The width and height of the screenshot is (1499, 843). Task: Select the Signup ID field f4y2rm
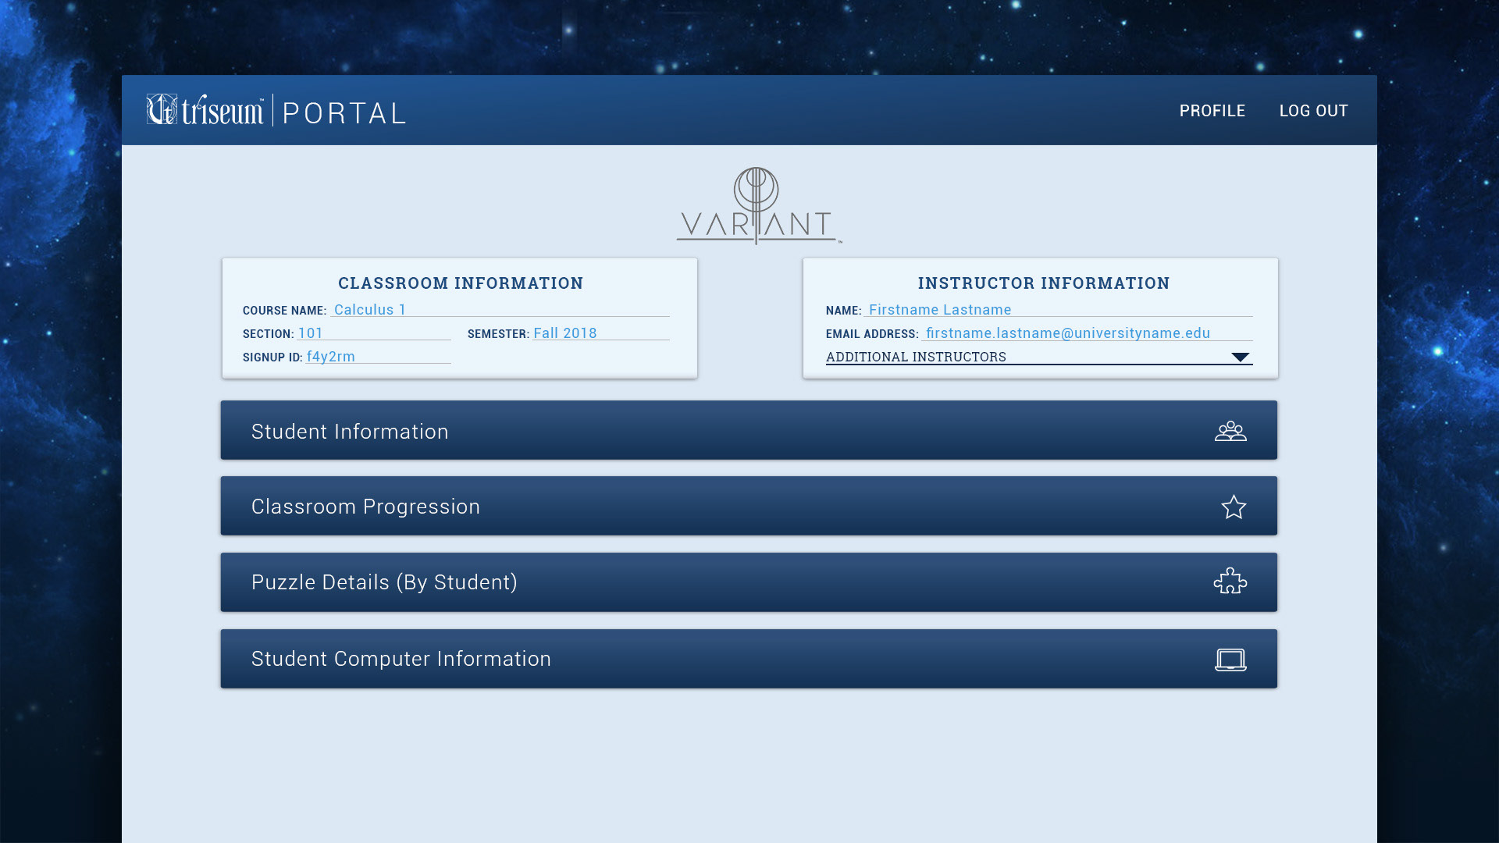(x=378, y=356)
